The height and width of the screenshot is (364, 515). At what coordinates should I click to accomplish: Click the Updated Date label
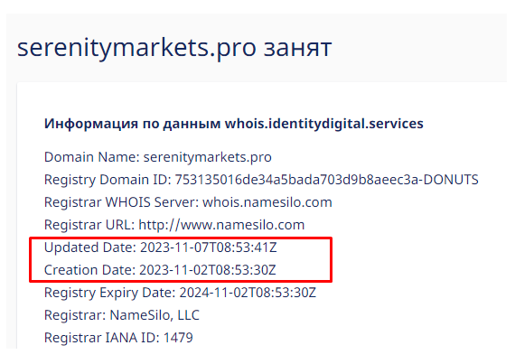(90, 247)
